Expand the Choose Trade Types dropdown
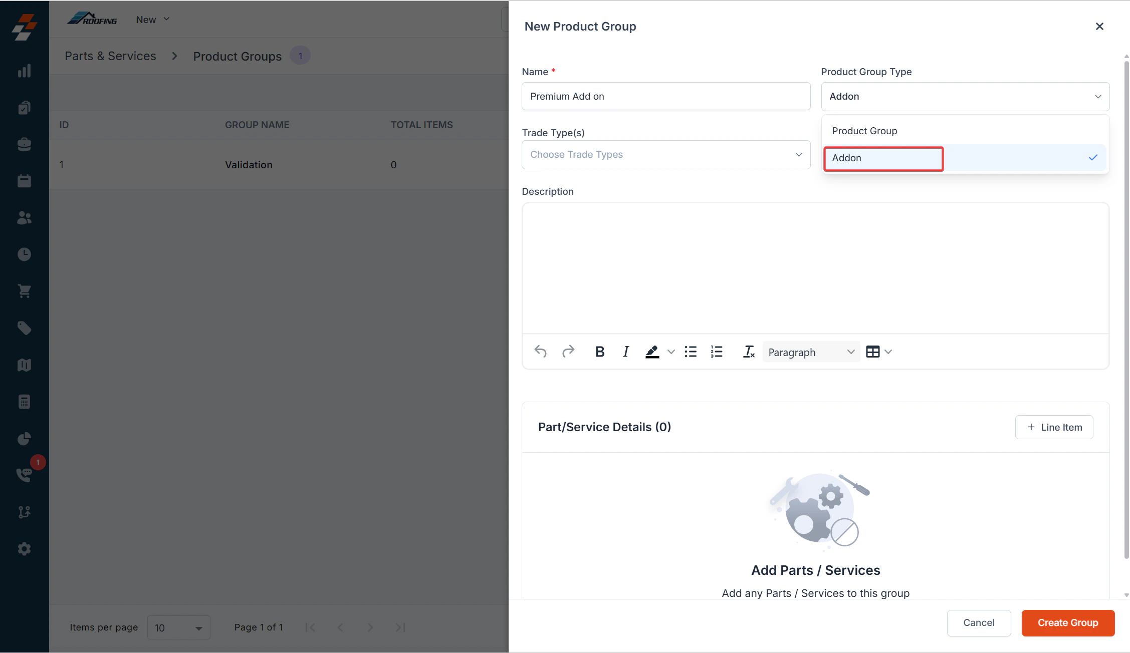1130x653 pixels. pos(665,155)
